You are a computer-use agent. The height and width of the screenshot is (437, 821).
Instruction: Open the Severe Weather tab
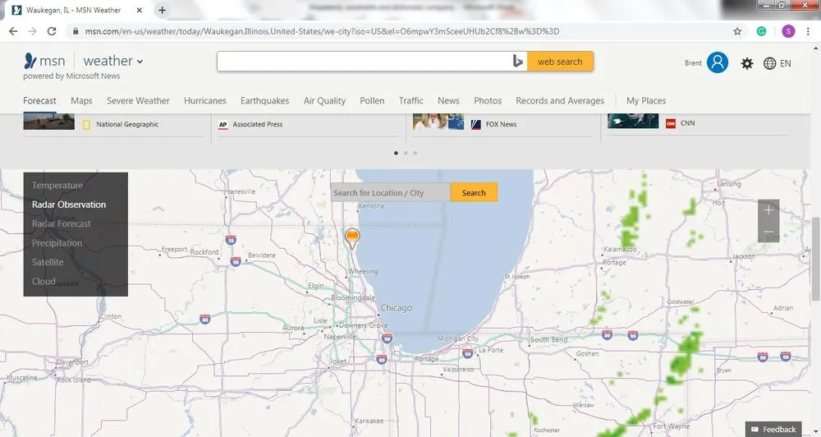[138, 101]
